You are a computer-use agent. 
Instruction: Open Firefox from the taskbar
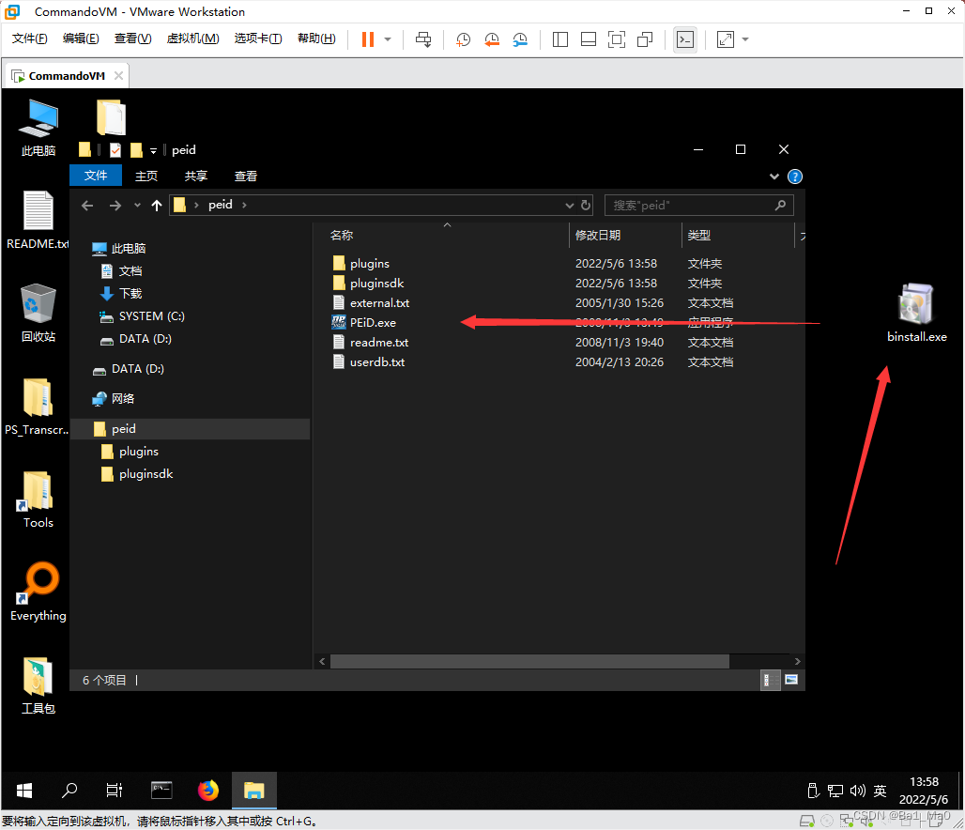[x=208, y=791]
